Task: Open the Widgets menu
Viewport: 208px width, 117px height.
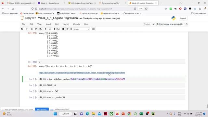Action: click(76, 24)
